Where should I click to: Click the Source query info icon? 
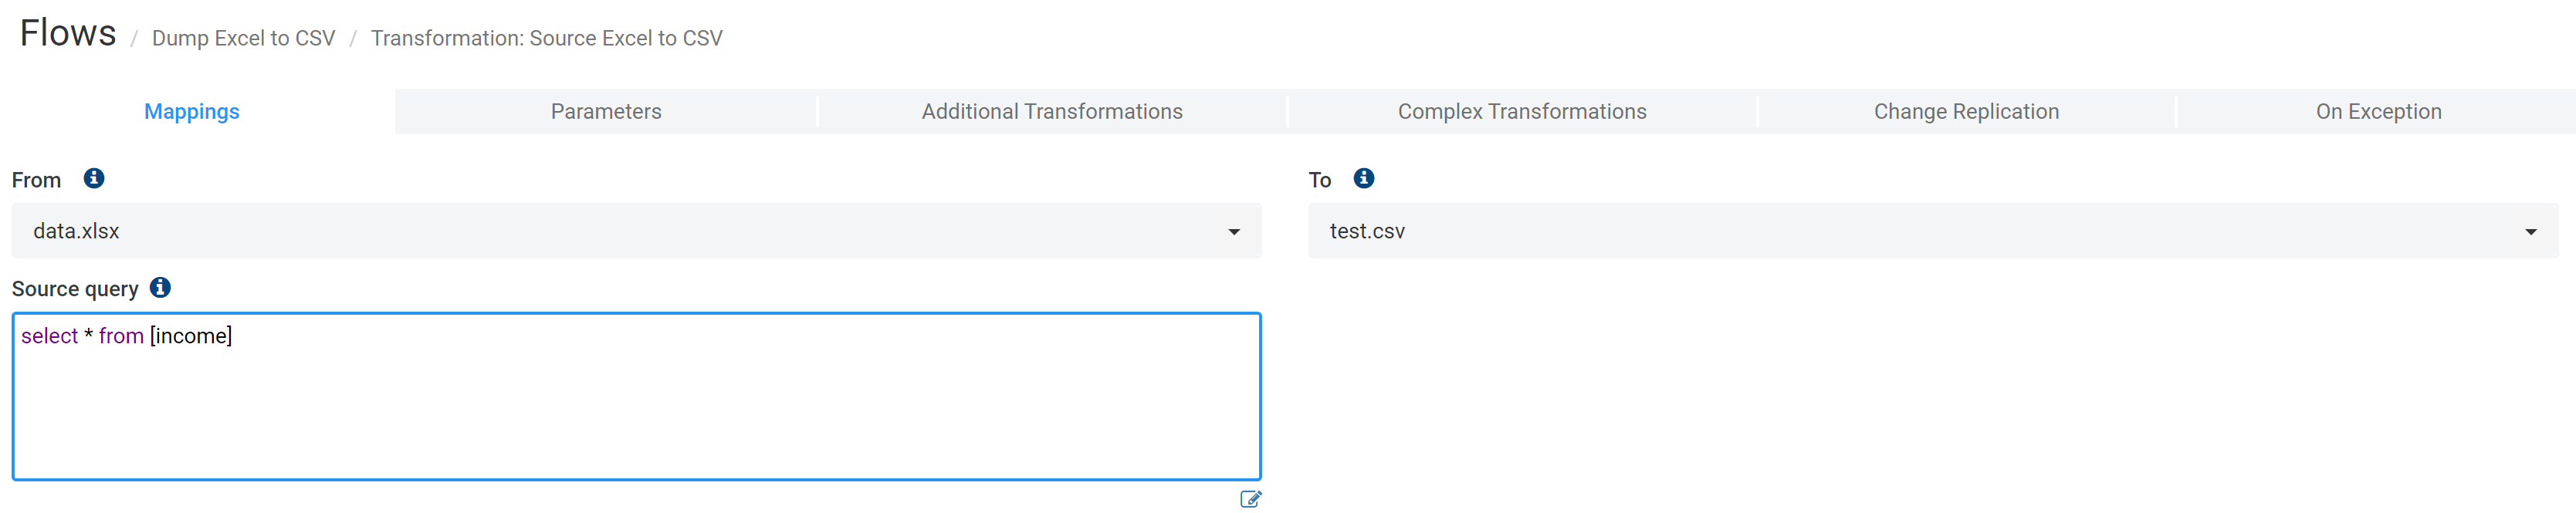click(160, 287)
